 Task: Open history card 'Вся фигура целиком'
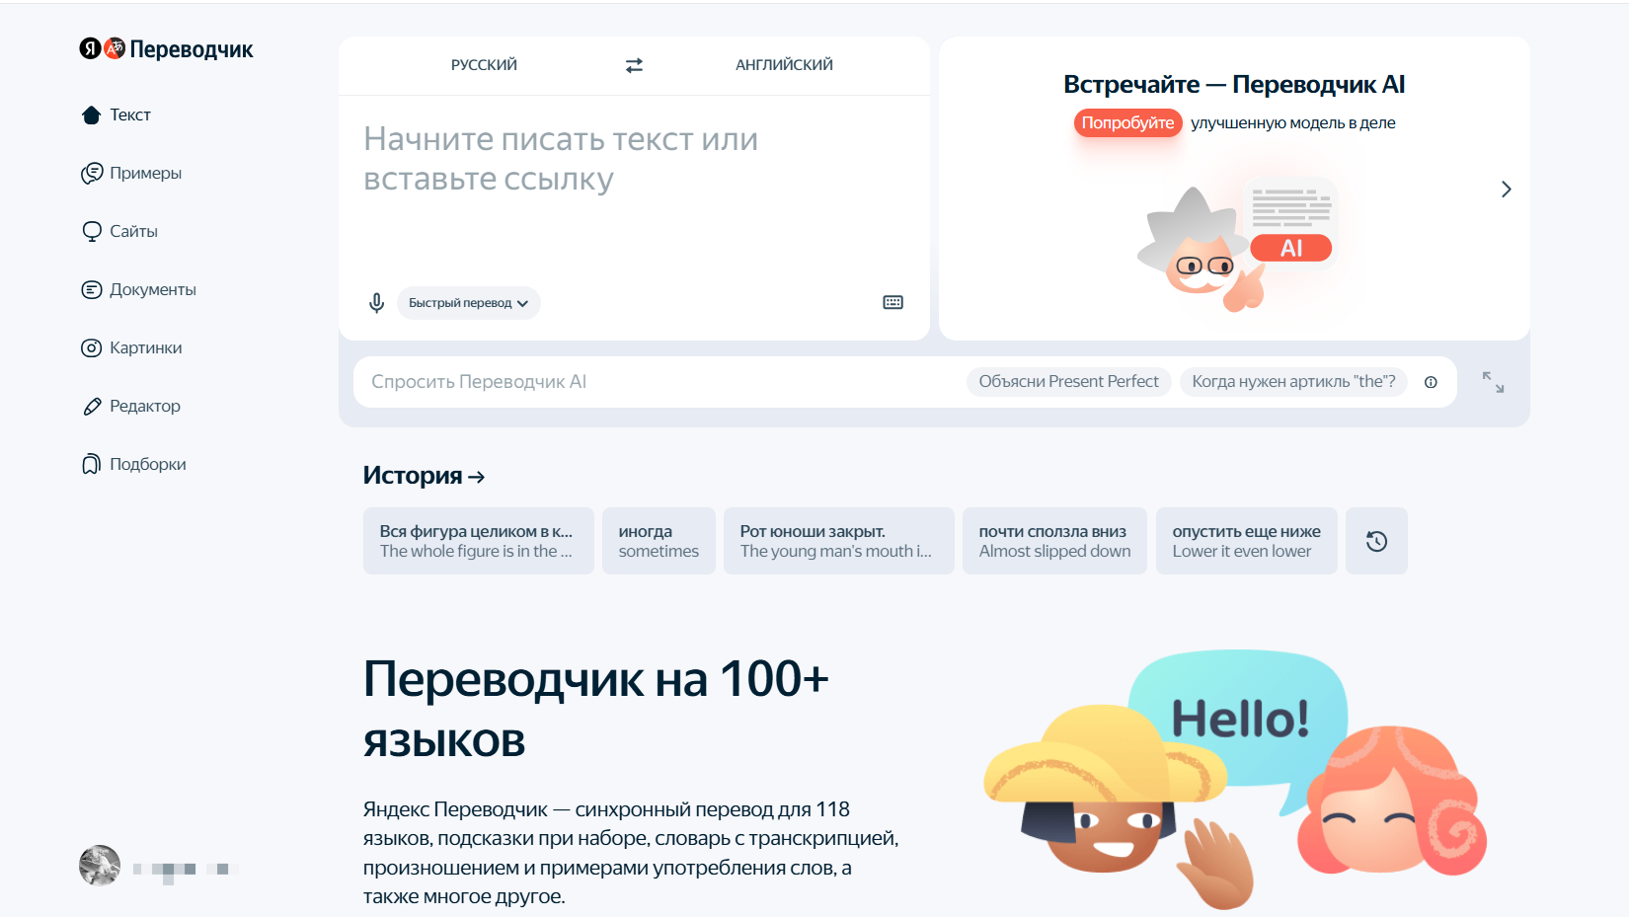pyautogui.click(x=479, y=541)
